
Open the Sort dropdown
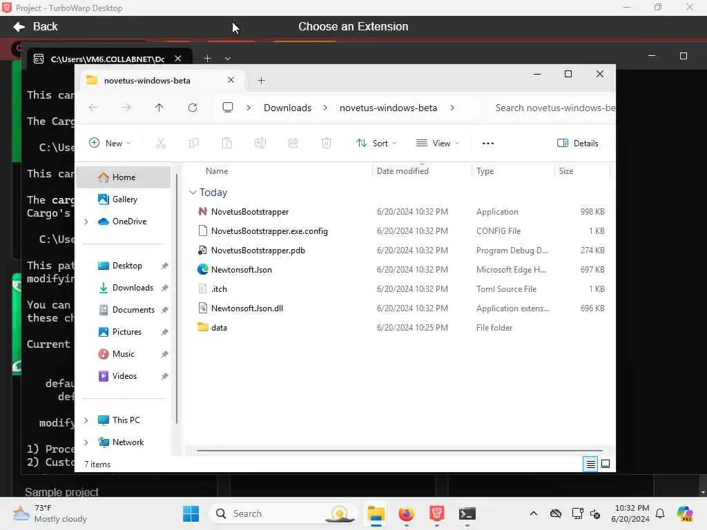[376, 144]
